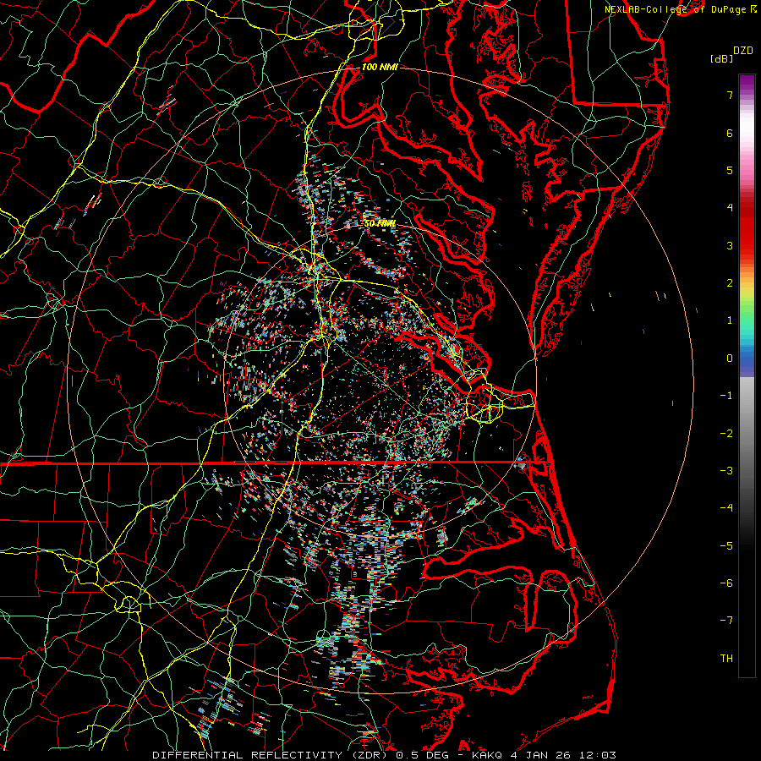The width and height of the screenshot is (761, 761).
Task: Select the "-1" scale label
Action: (x=726, y=396)
